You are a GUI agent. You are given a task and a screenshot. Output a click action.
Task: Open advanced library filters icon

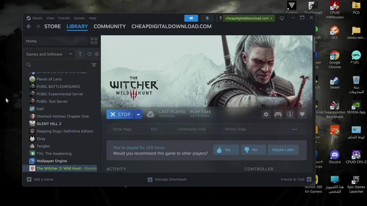coord(94,65)
